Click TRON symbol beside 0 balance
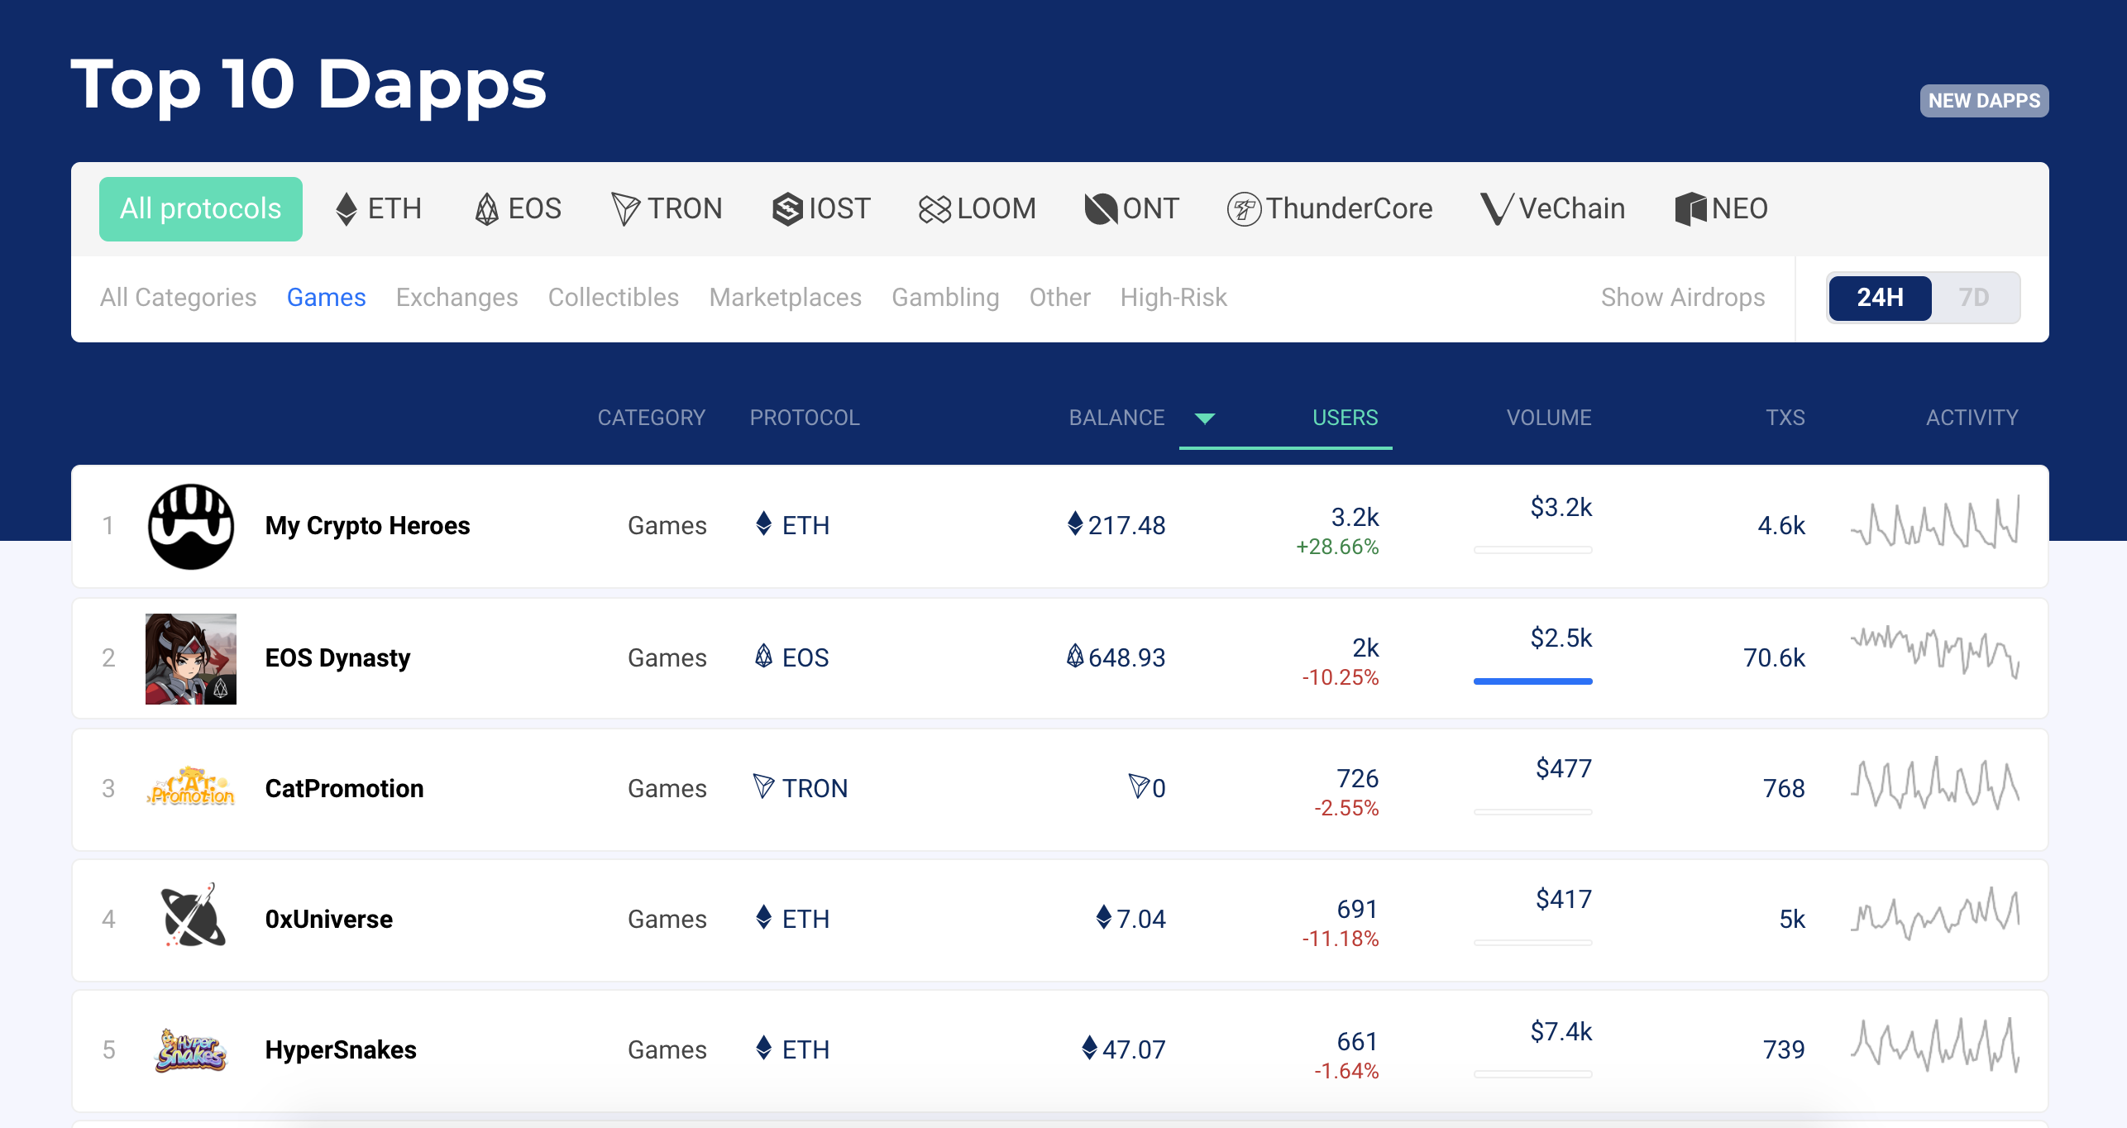 tap(1140, 786)
